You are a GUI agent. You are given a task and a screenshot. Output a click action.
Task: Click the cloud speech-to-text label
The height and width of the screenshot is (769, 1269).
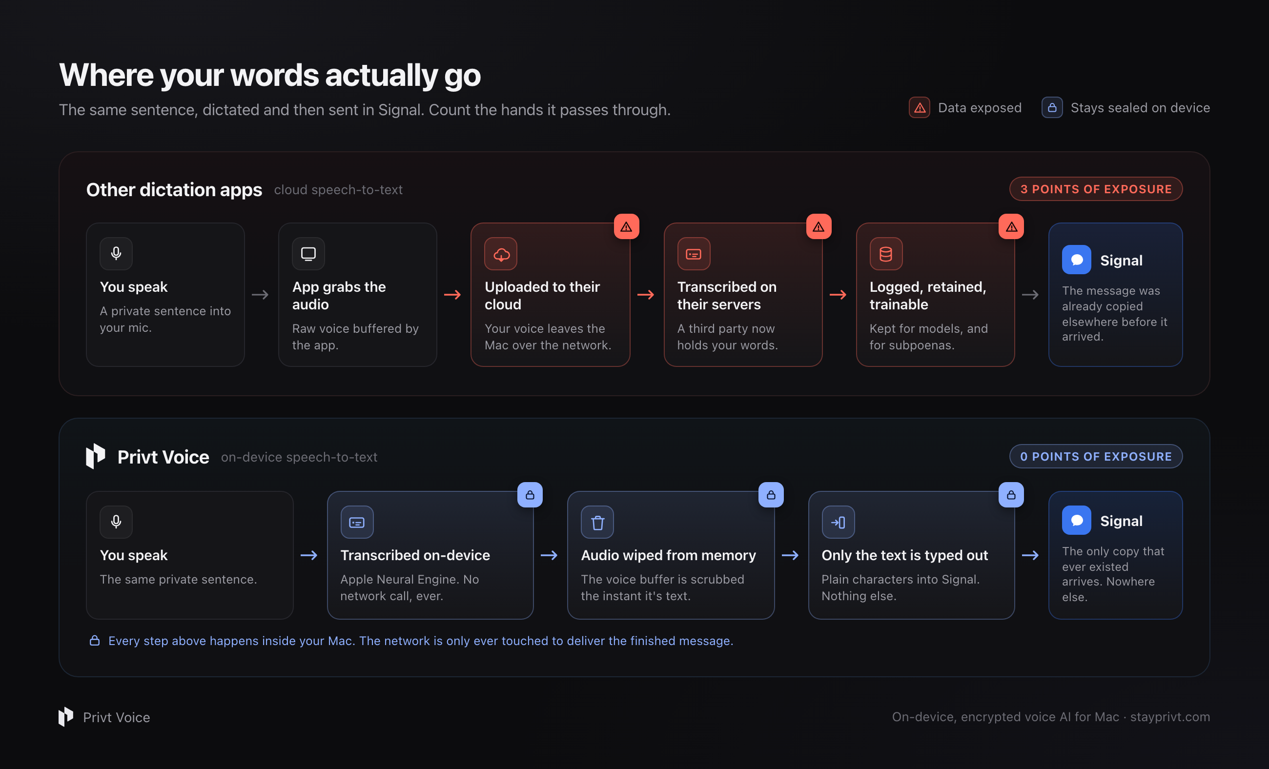(338, 190)
